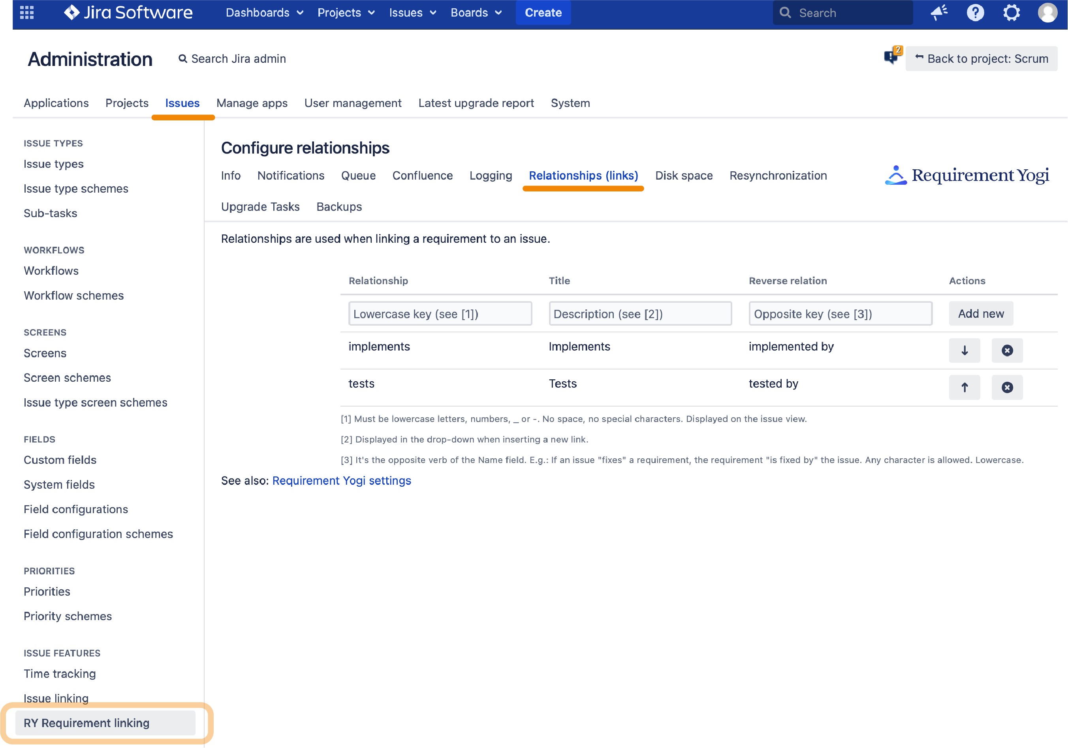Viewport: 1068px width, 748px height.
Task: Move the implements relationship down
Action: point(964,351)
